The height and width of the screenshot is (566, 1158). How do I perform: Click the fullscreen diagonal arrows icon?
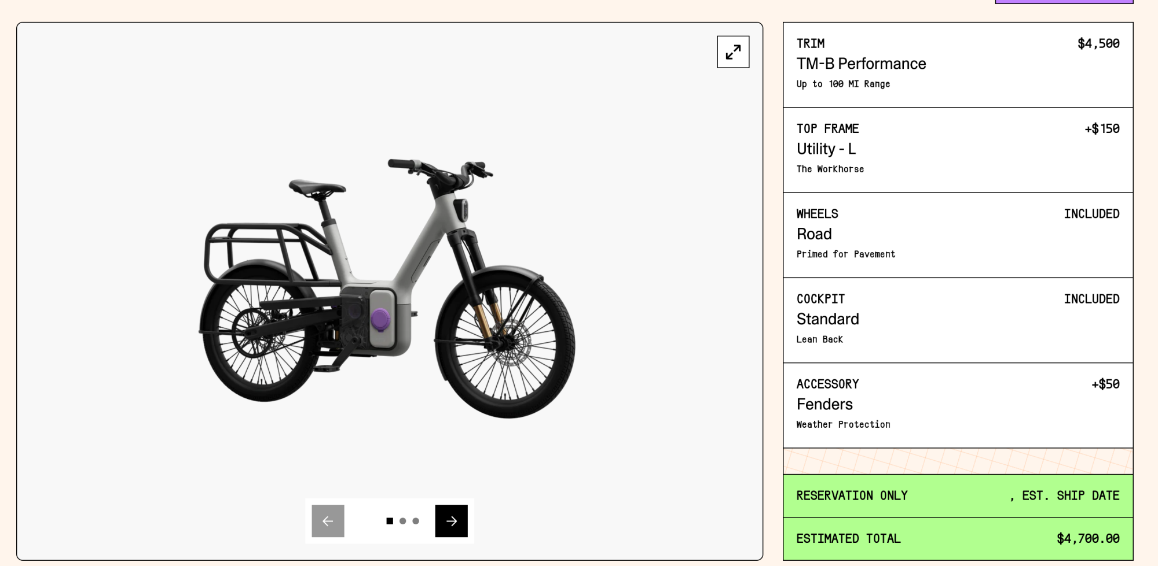pyautogui.click(x=733, y=52)
